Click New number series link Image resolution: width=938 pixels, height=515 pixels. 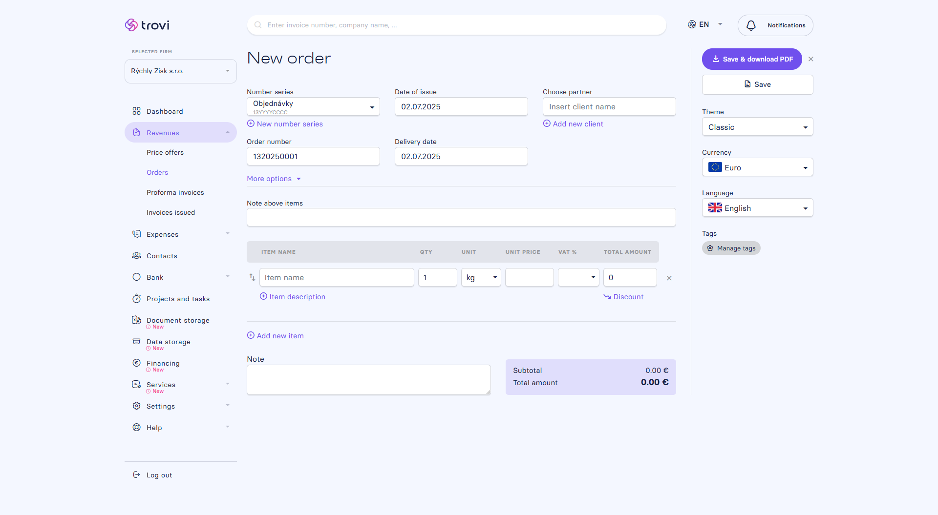[285, 124]
